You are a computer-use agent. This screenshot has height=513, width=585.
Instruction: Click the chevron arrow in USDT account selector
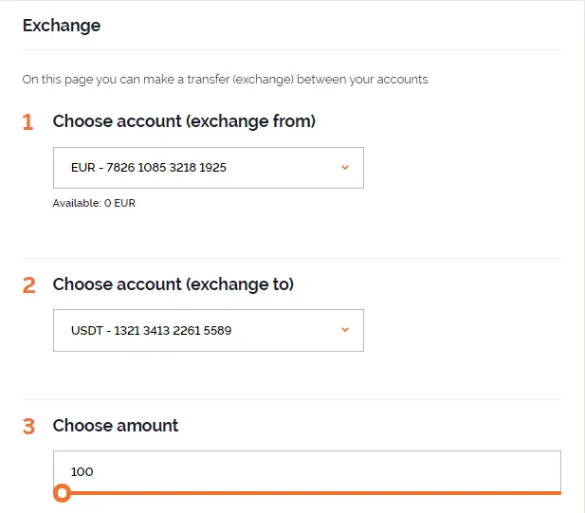(x=345, y=330)
